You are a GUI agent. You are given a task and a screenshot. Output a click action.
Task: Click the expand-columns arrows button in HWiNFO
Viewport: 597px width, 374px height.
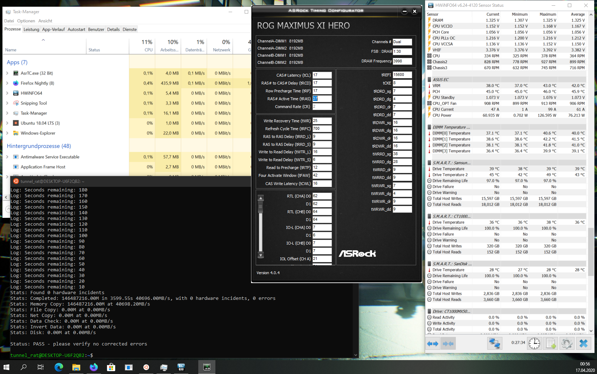tap(433, 344)
